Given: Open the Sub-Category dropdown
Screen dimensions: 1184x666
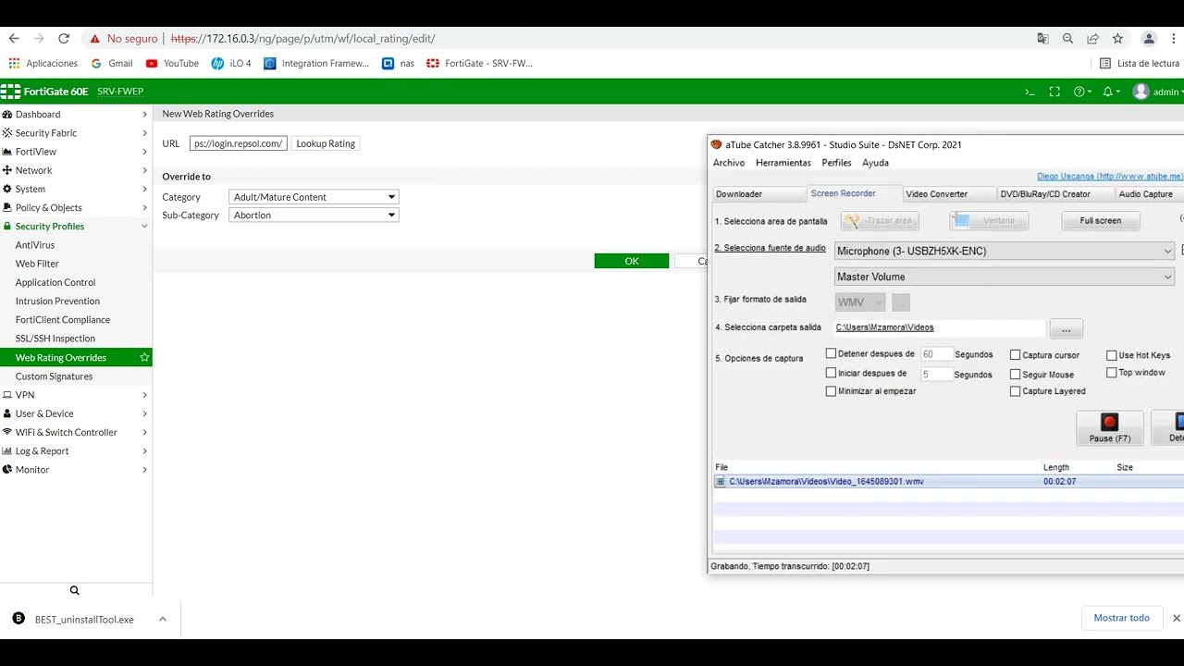Looking at the screenshot, I should point(314,215).
